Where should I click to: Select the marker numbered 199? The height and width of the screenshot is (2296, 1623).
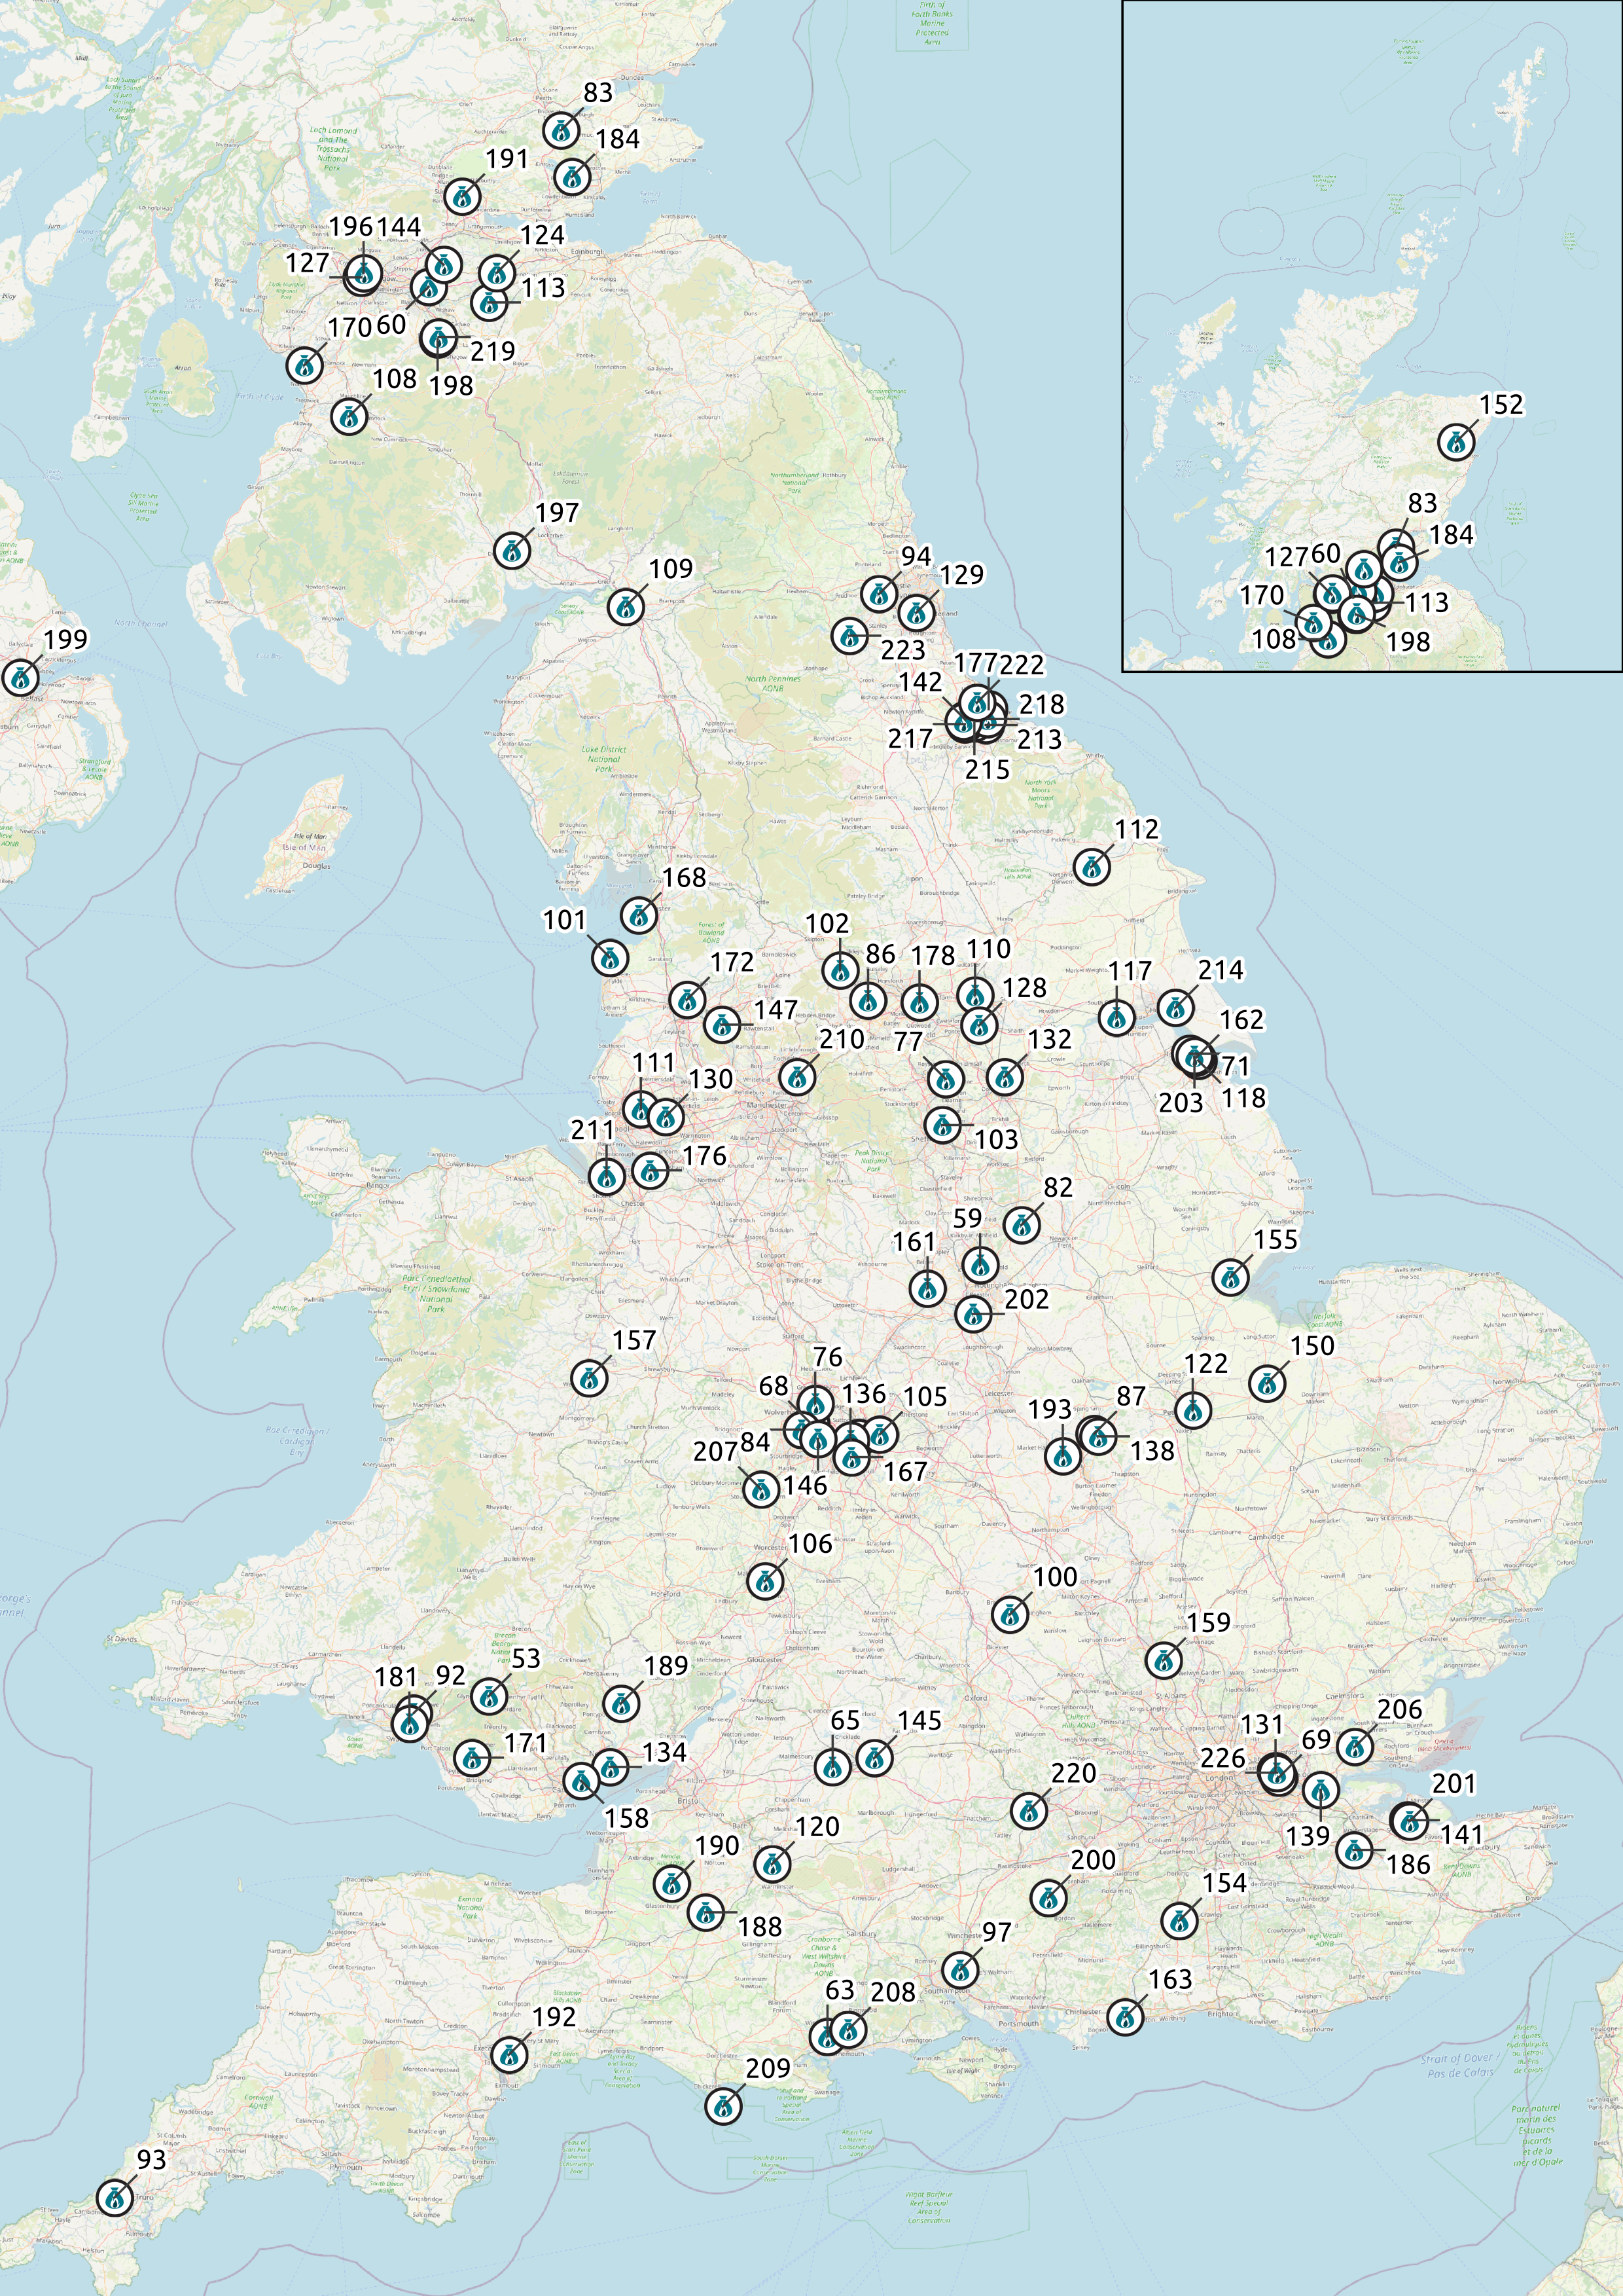pos(20,677)
